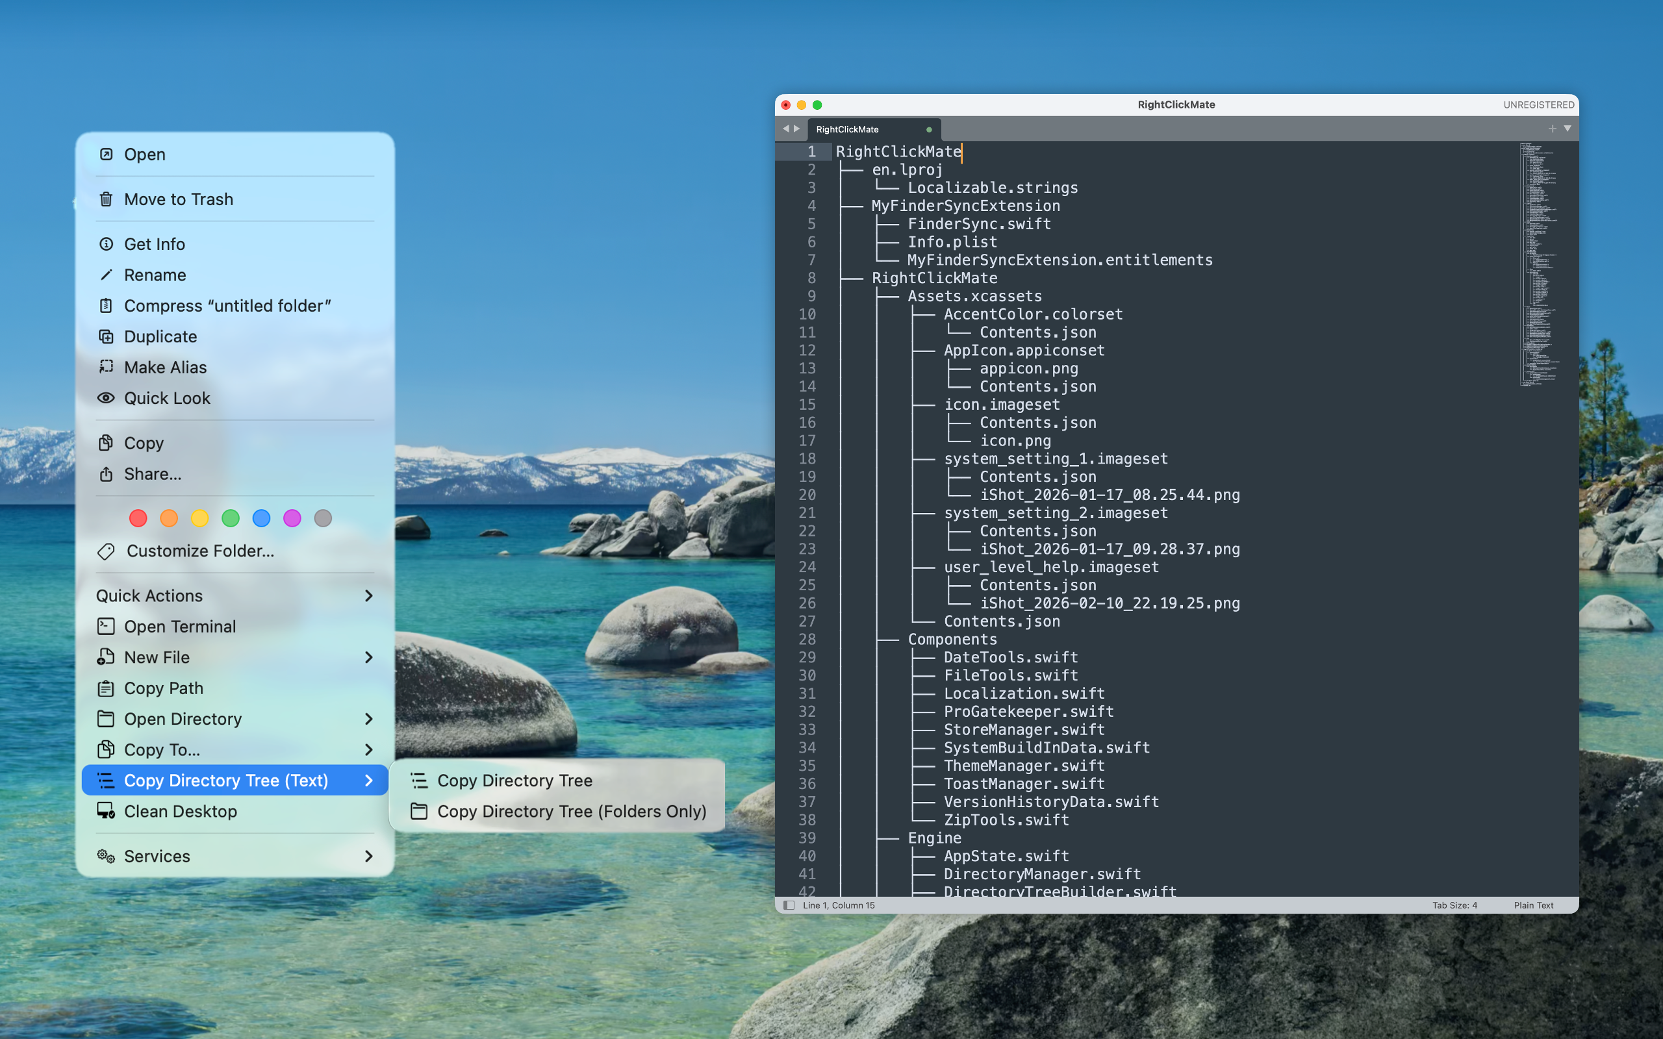Expand the Quick Actions submenu arrow
Screen dimensions: 1663x1039
pos(369,595)
